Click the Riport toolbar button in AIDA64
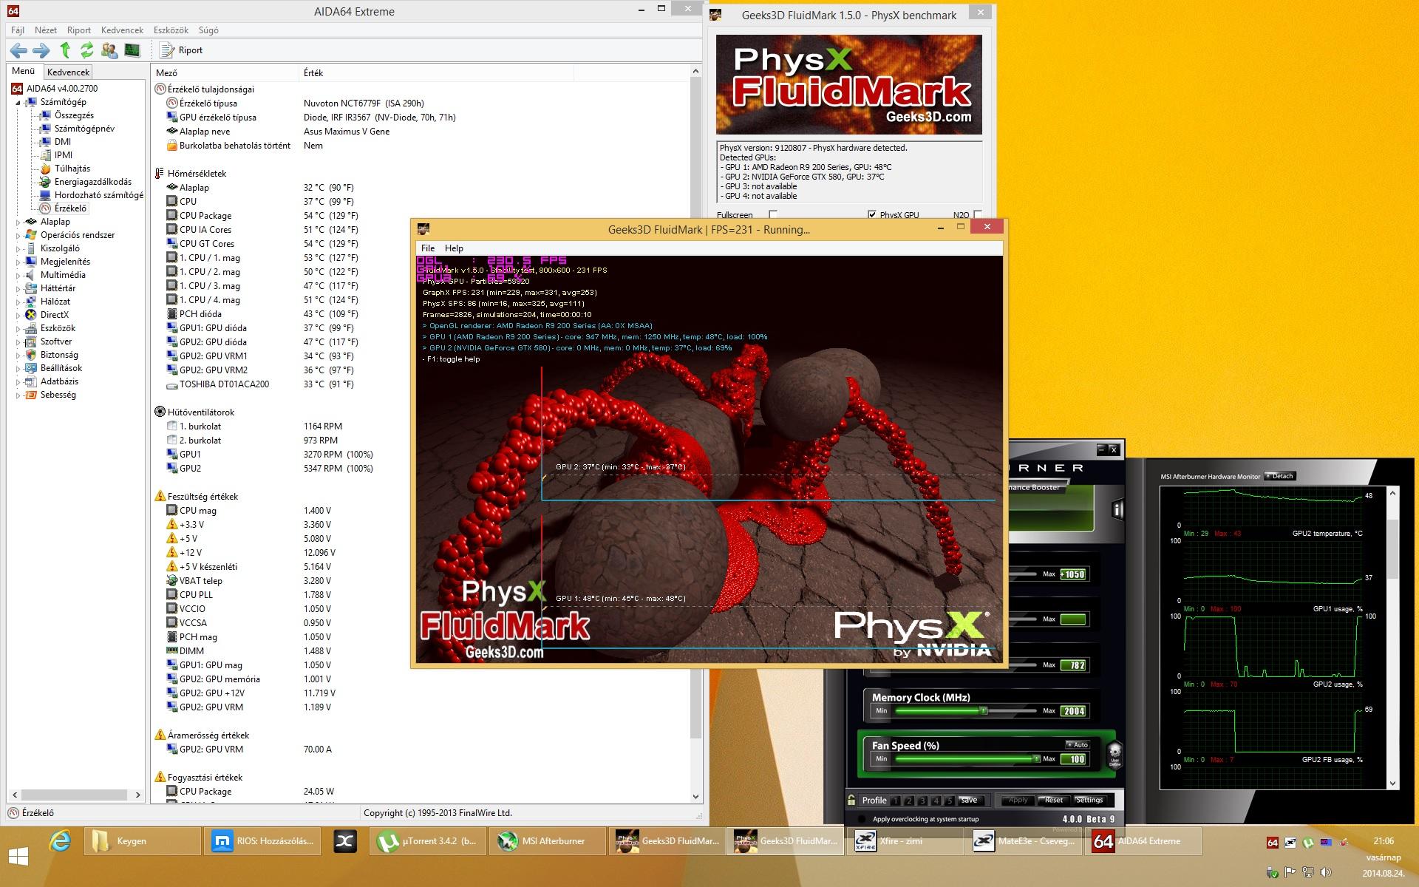The width and height of the screenshot is (1419, 887). 182,50
